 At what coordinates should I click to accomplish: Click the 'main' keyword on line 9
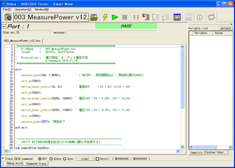[x=18, y=69]
